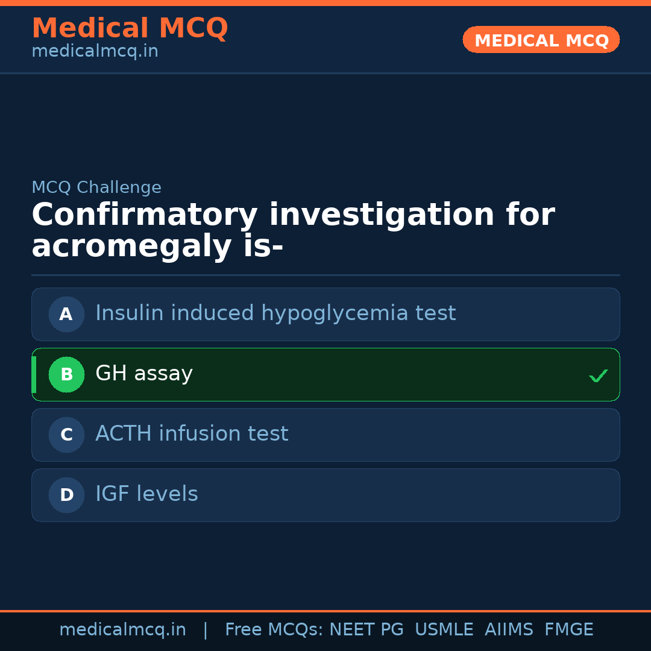Click the Free MCQs footer text

(x=274, y=630)
